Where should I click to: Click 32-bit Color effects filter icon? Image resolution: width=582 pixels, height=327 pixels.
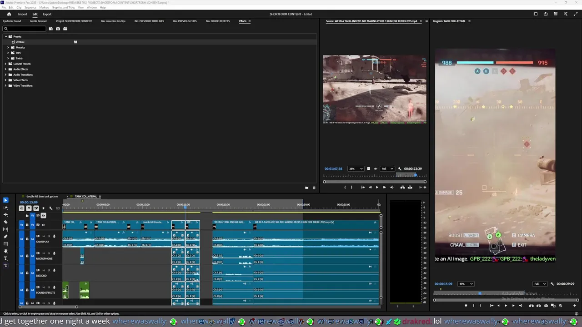(58, 29)
